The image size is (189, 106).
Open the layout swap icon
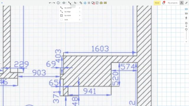pyautogui.click(x=97, y=3)
